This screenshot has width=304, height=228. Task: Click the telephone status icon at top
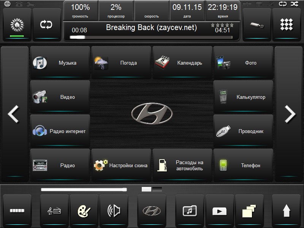pos(19,4)
